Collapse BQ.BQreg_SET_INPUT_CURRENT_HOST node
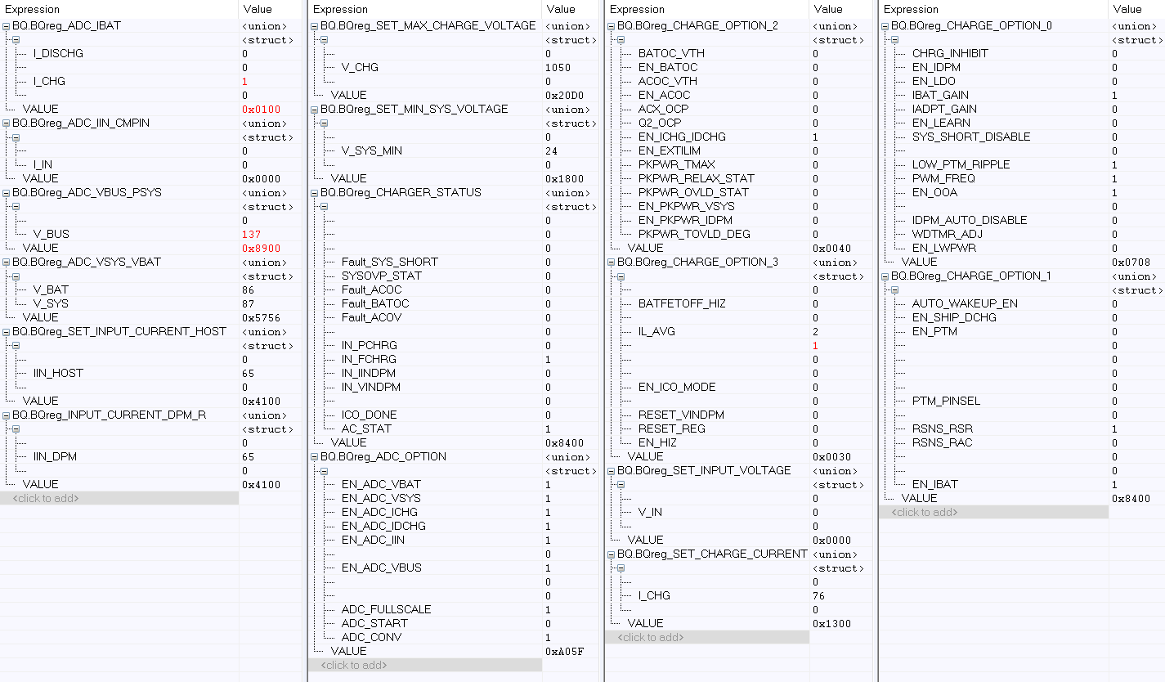 pos(6,332)
